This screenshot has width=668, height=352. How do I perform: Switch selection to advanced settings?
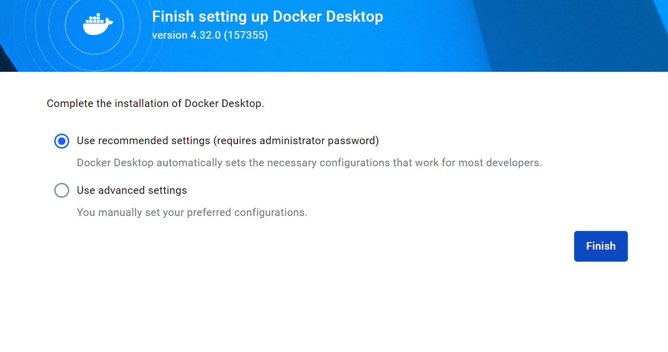coord(61,190)
